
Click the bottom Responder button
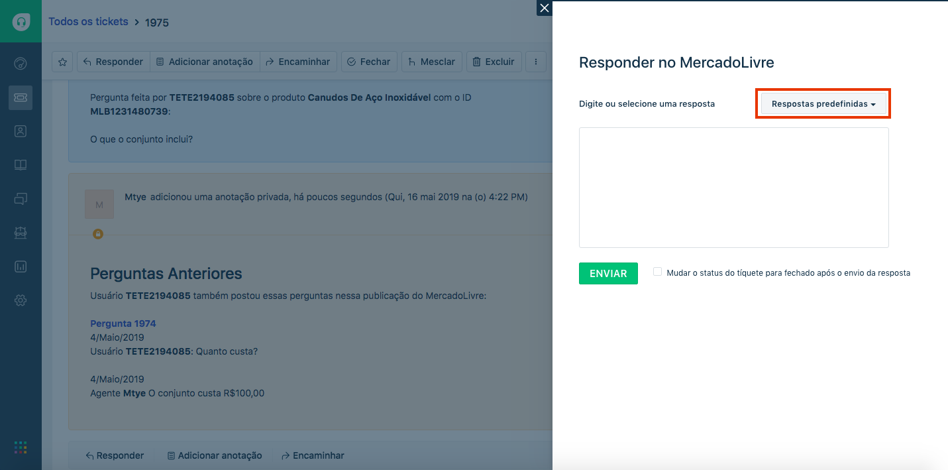click(x=114, y=455)
